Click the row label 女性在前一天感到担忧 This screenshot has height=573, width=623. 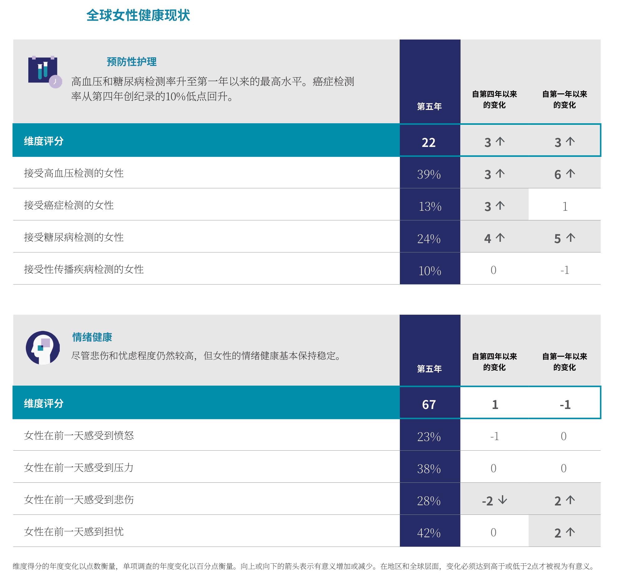[74, 532]
